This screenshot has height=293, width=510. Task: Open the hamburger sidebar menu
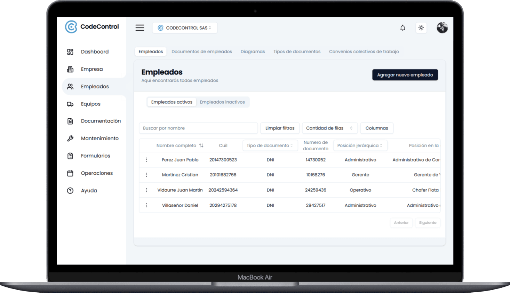[x=140, y=28]
